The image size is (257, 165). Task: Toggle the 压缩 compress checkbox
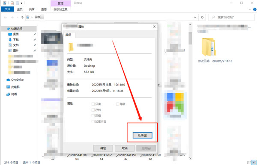click(93, 115)
